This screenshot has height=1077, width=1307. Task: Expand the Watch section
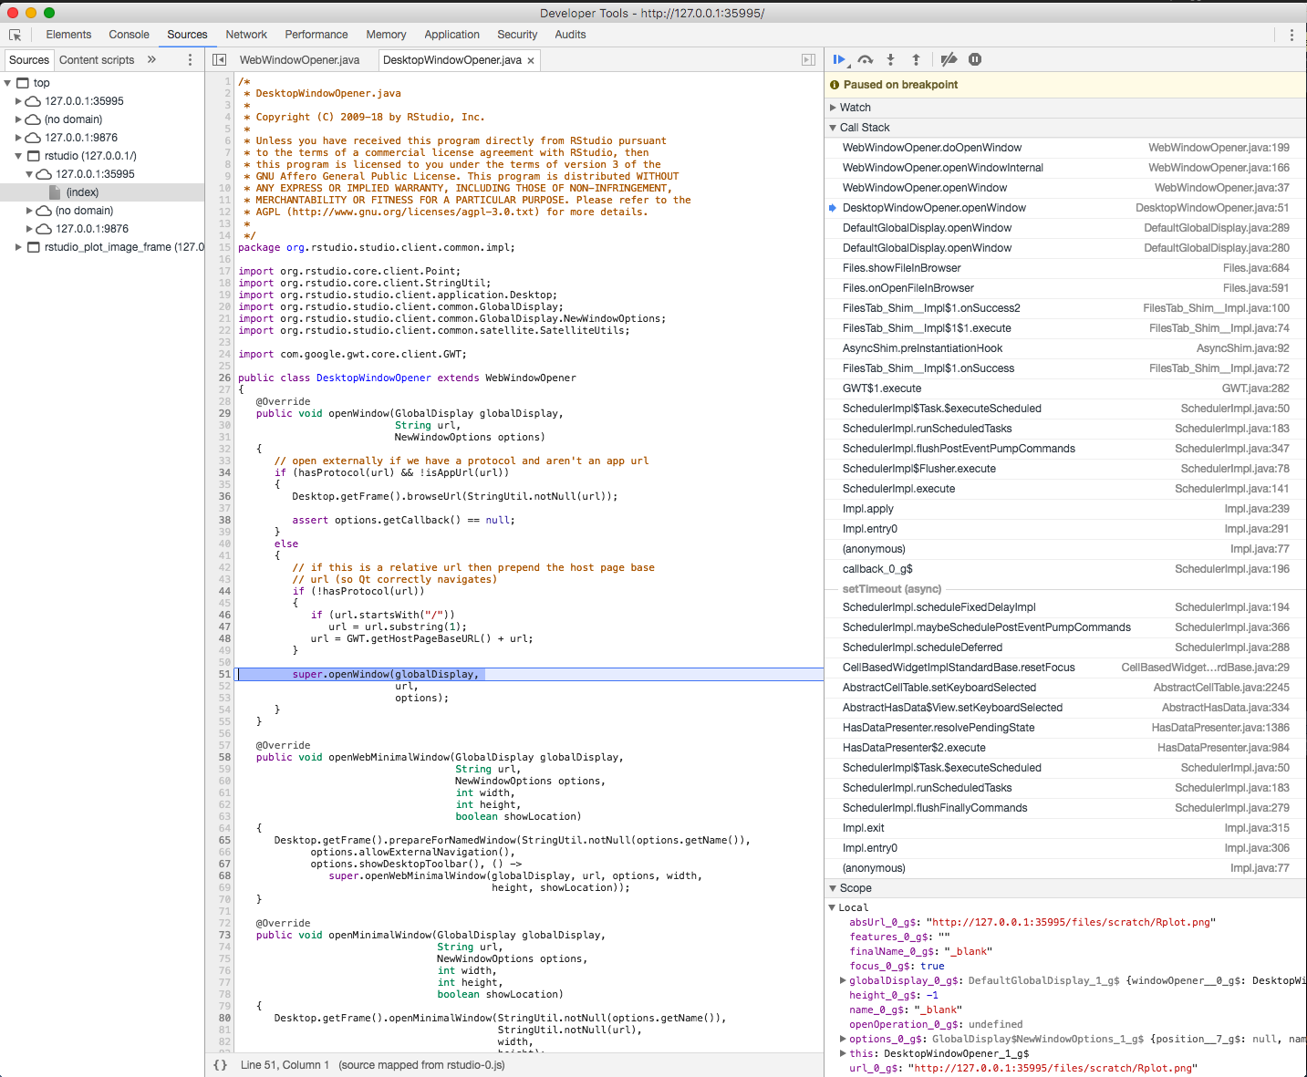(x=834, y=107)
